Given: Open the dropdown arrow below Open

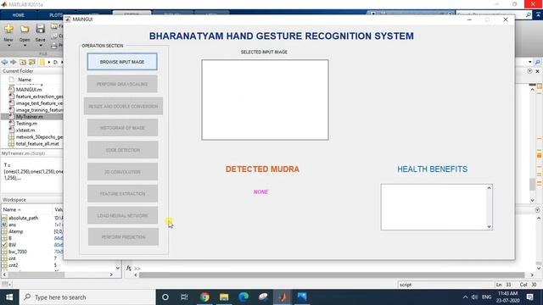Looking at the screenshot, I should click(25, 45).
